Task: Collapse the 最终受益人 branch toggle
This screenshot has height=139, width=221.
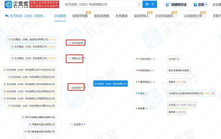Action: [154, 82]
